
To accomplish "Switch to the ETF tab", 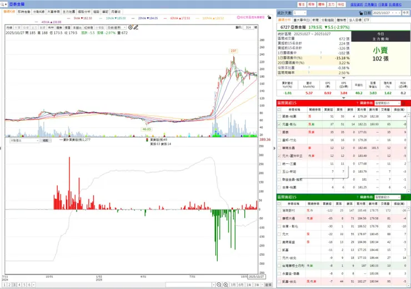I will point(367,20).
